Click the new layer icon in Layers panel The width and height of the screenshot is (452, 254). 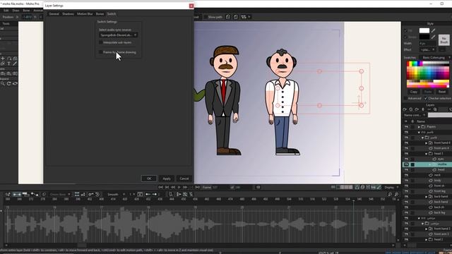point(405,109)
